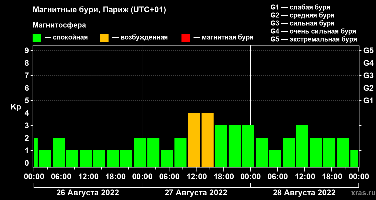Click the right-axis 'G1' label
376x200 pixels.
tap(368, 100)
